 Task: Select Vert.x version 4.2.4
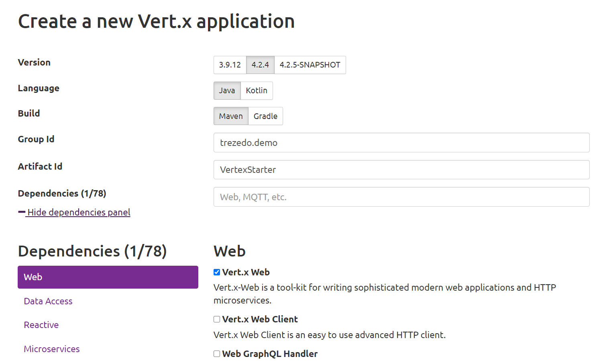click(x=260, y=65)
